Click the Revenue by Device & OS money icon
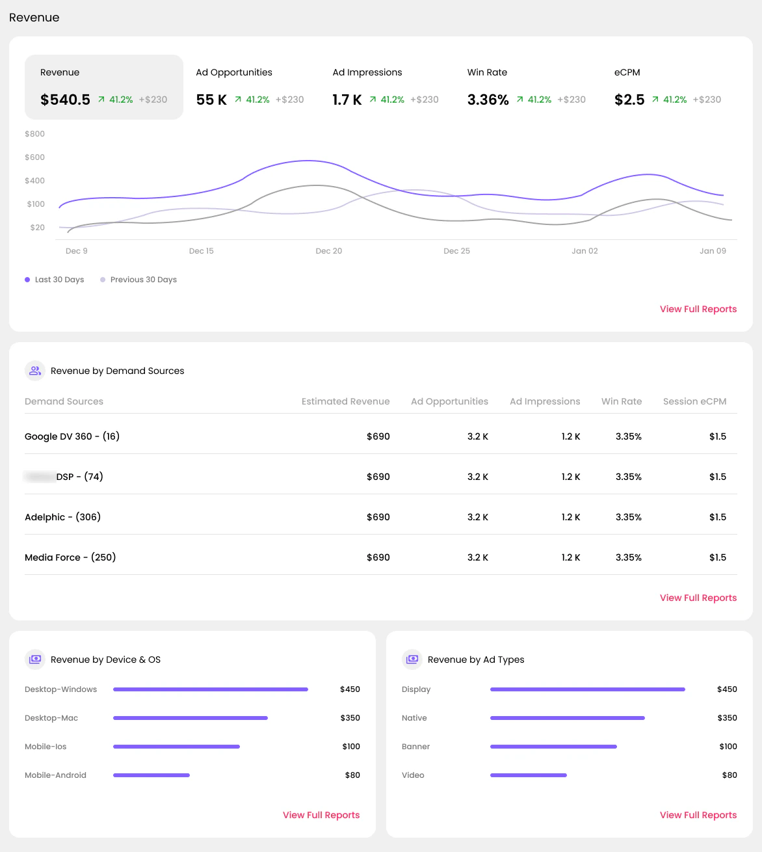The width and height of the screenshot is (762, 852). click(x=35, y=659)
